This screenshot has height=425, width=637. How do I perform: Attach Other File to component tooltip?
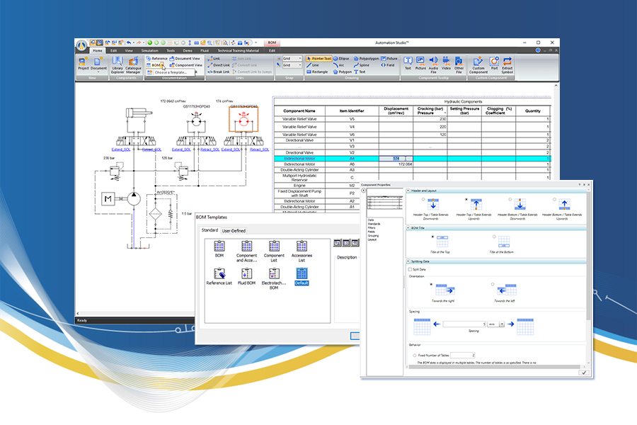(x=459, y=65)
